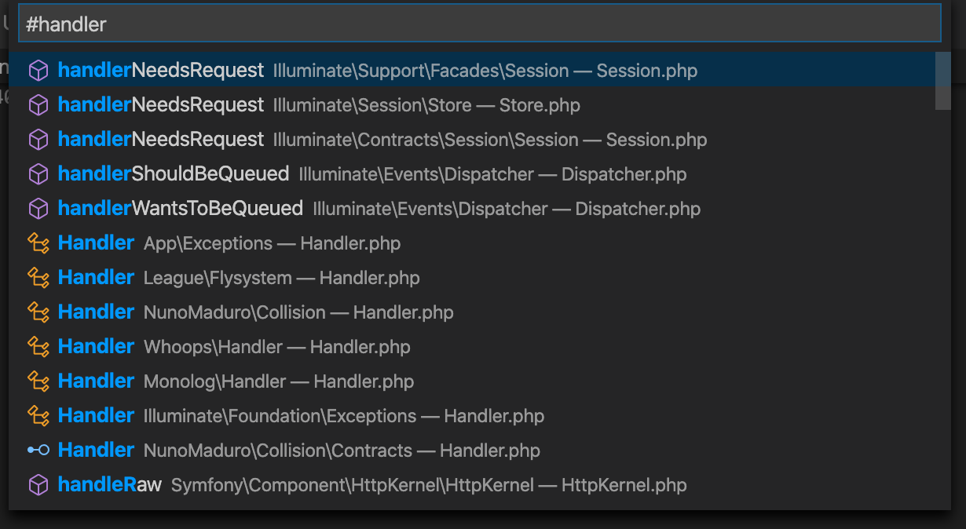Click the method icon next to handlerShouldBeQueued
966x529 pixels.
[x=38, y=174]
